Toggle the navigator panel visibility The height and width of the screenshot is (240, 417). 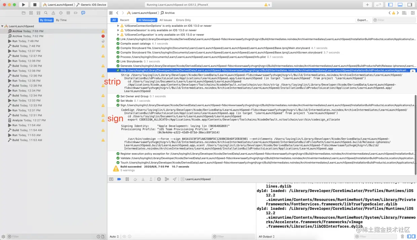point(390,5)
